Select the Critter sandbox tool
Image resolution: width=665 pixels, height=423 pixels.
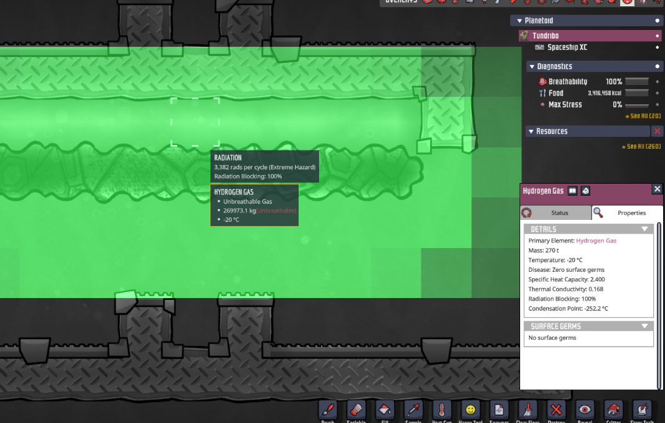coord(613,410)
